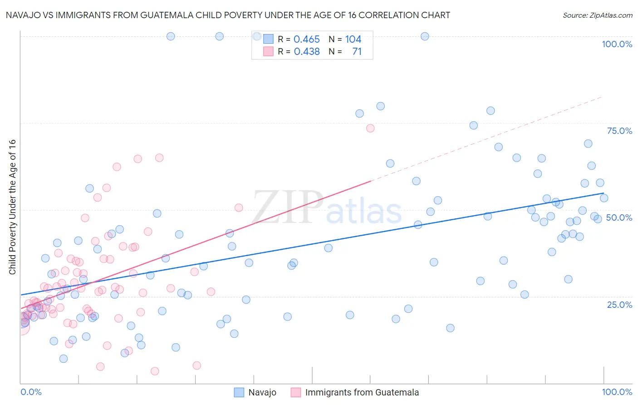Click the 100.0% y-axis label
The image size is (638, 405).
(617, 44)
